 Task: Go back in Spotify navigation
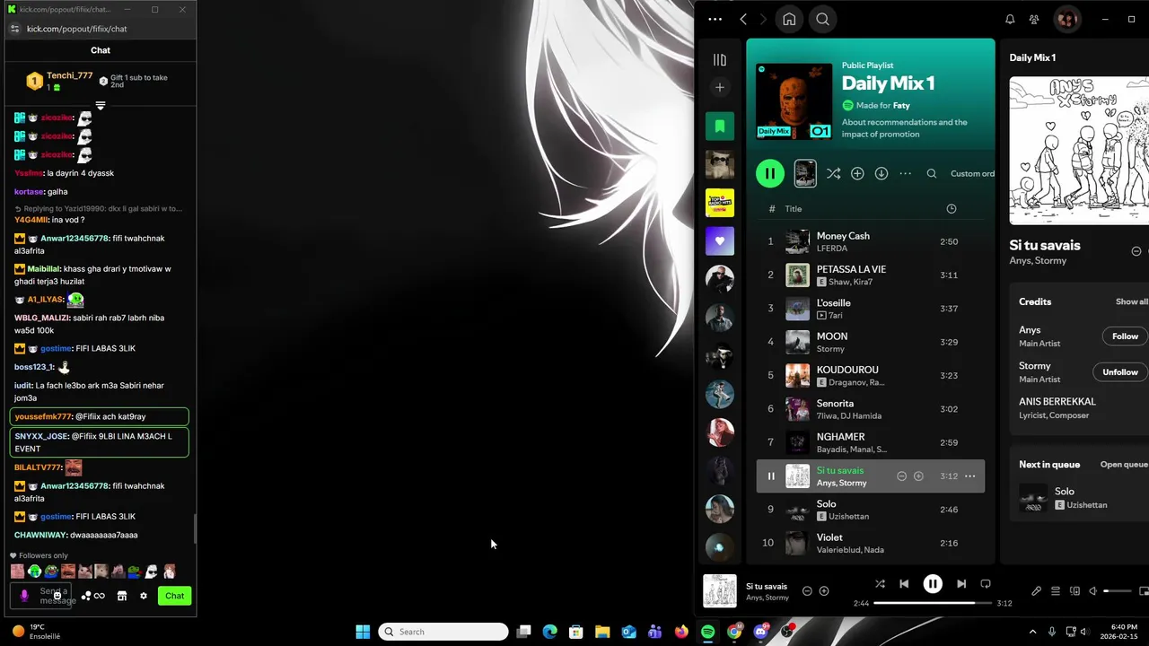tap(743, 19)
